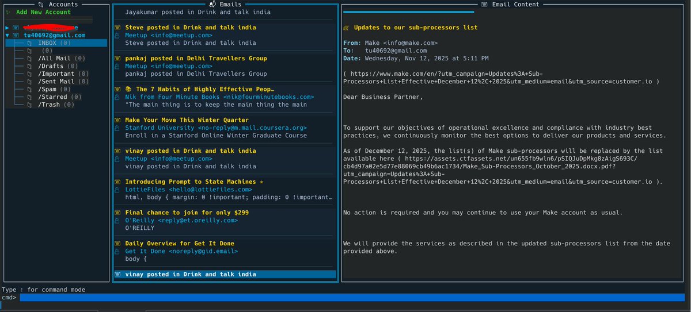Select the tu40692@gmail.com account
The width and height of the screenshot is (691, 312).
pos(54,35)
